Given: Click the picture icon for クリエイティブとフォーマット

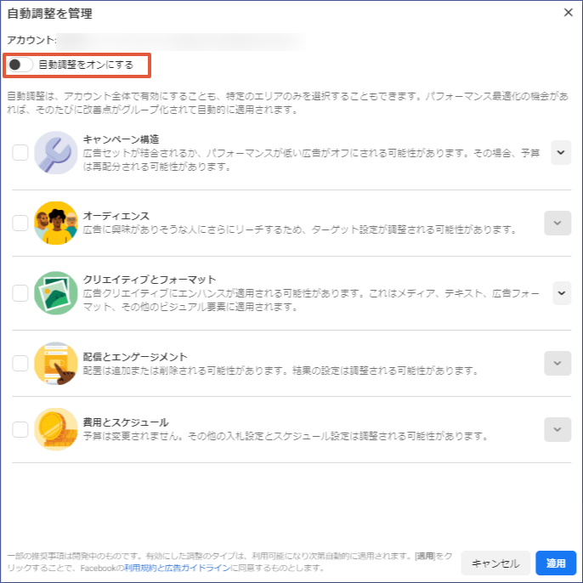Looking at the screenshot, I should point(56,293).
